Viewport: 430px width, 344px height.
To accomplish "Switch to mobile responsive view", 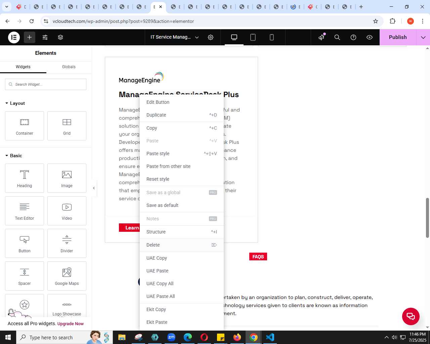I will click(x=272, y=37).
